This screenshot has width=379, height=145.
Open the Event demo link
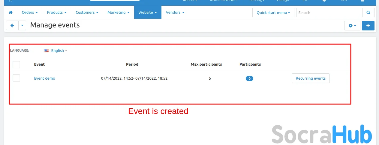(x=45, y=78)
